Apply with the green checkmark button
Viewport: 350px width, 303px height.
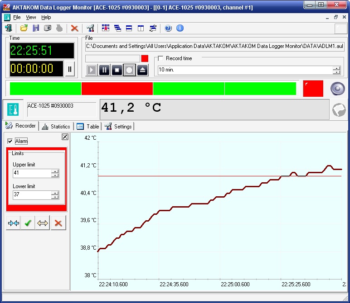click(28, 223)
